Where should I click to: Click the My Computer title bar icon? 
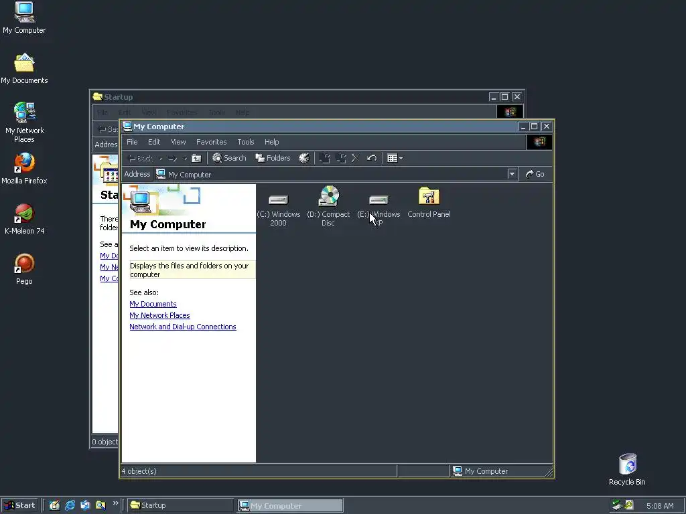pyautogui.click(x=127, y=126)
